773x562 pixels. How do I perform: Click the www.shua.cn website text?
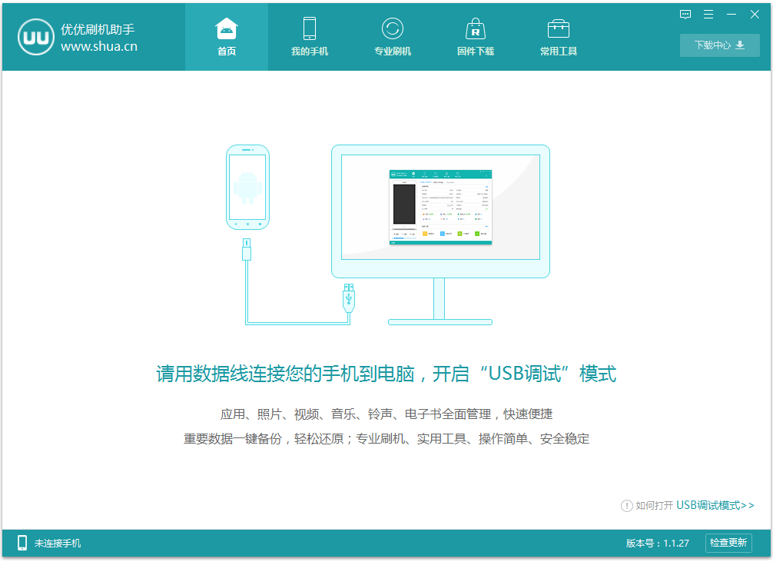point(99,46)
